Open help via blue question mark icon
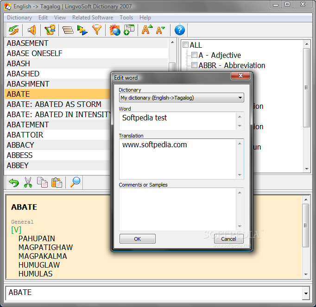Image resolution: width=316 pixels, height=307 pixels. (x=180, y=30)
